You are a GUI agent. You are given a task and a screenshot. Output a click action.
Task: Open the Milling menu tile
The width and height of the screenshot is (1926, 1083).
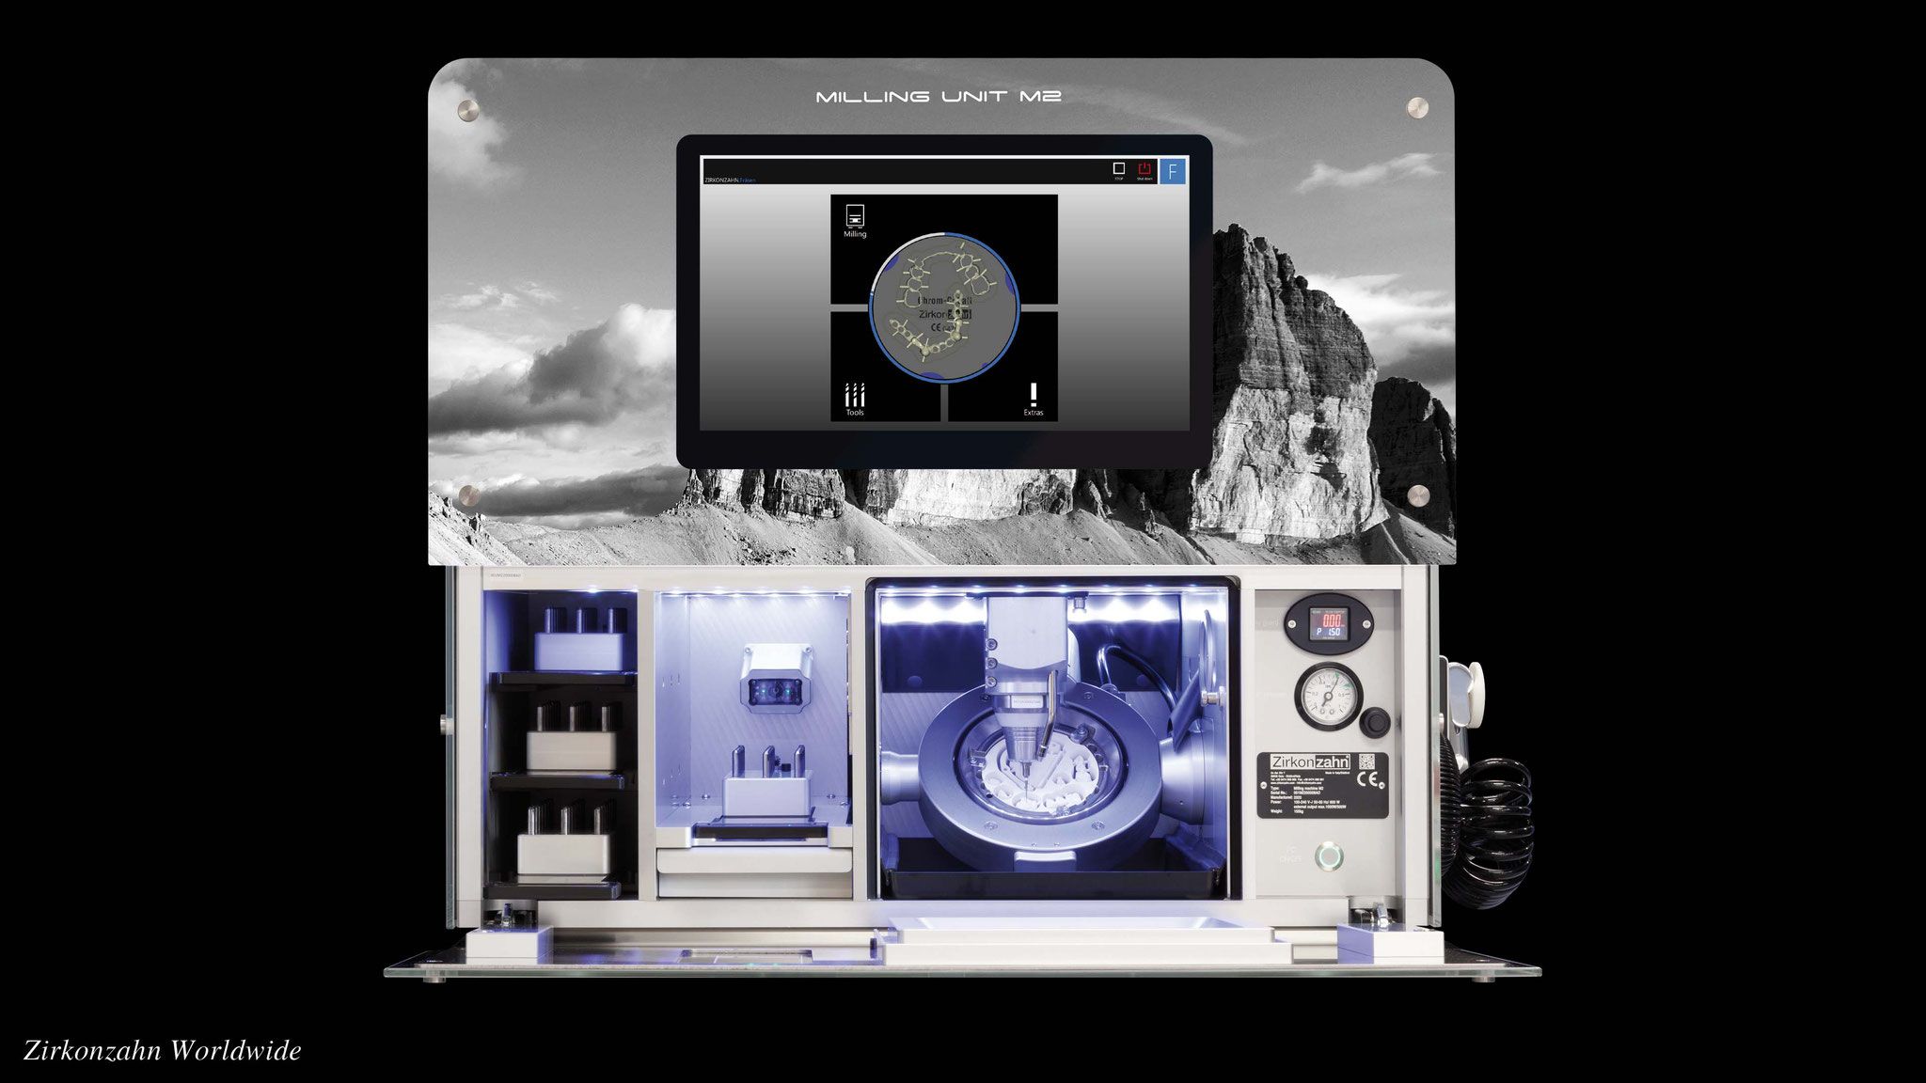855,220
